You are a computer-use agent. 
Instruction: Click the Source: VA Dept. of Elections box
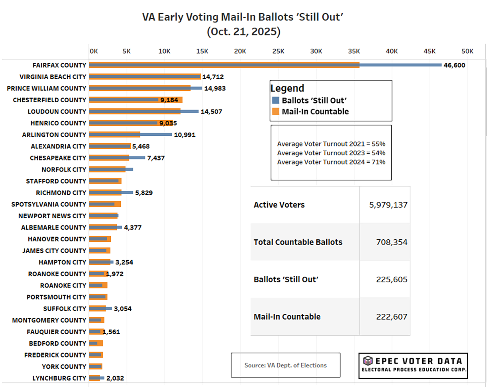tap(285, 365)
